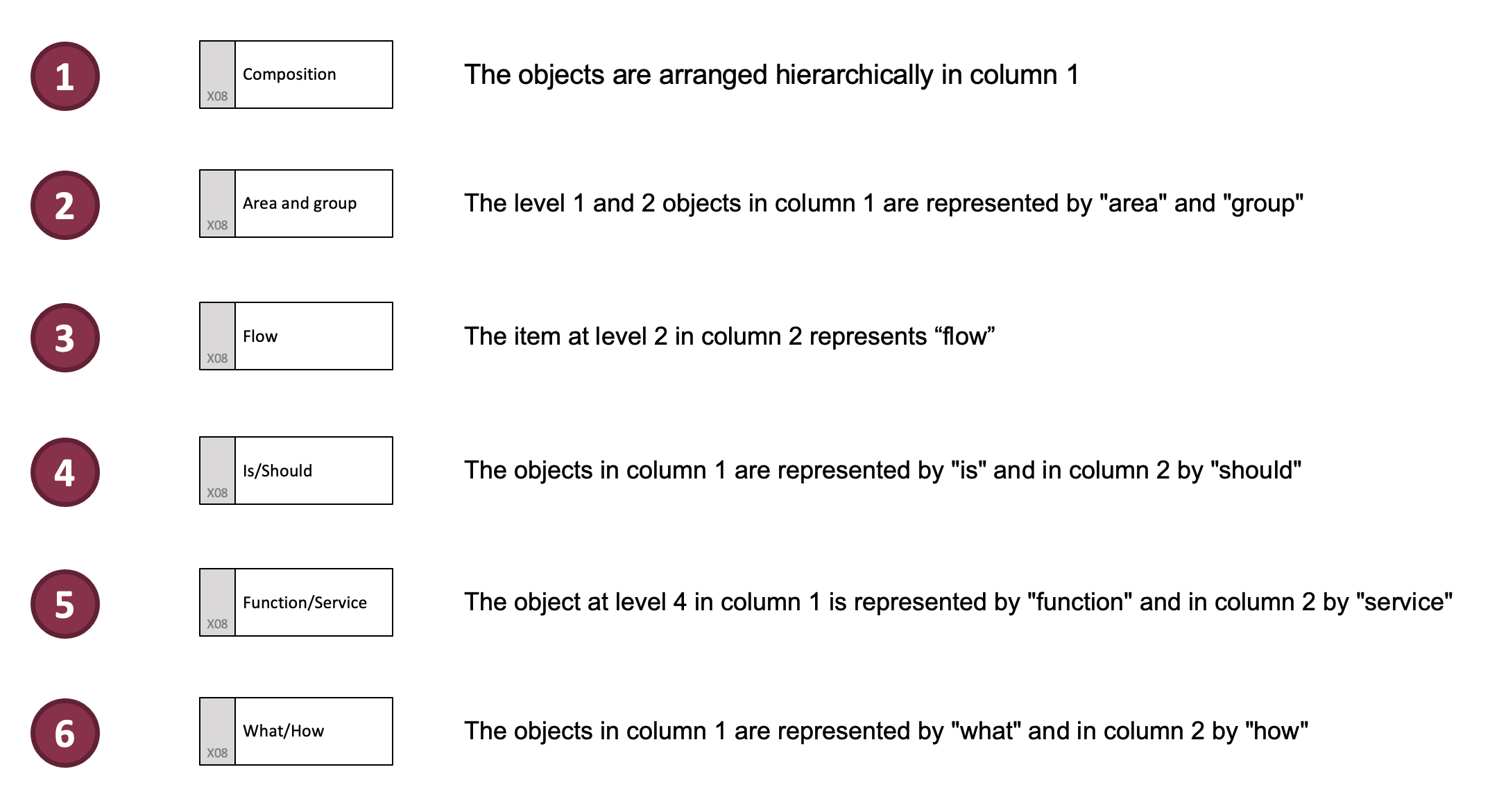Click the Function/Service box

coord(296,603)
